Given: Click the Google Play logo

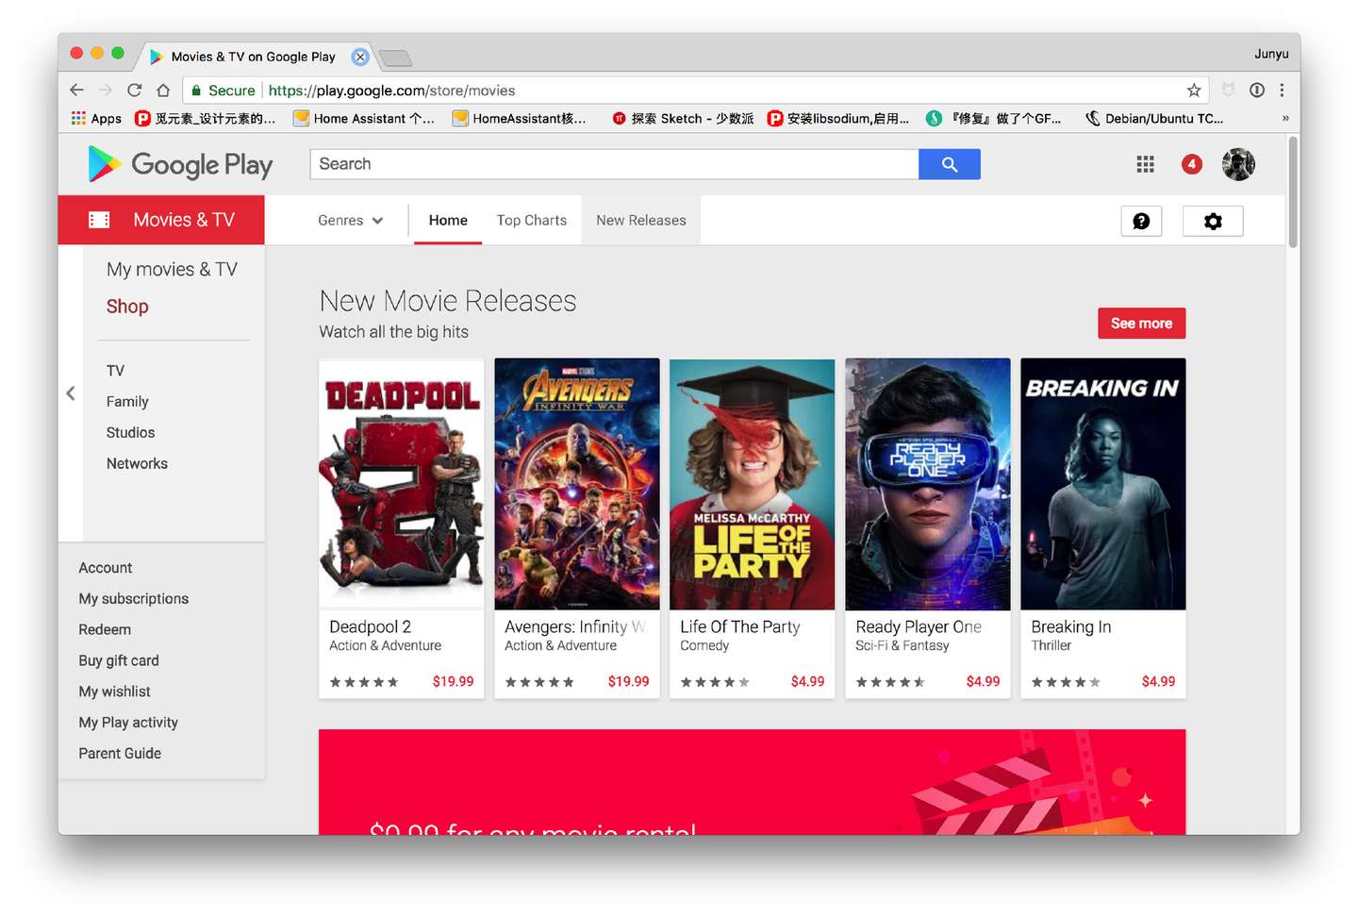Looking at the screenshot, I should click(180, 164).
